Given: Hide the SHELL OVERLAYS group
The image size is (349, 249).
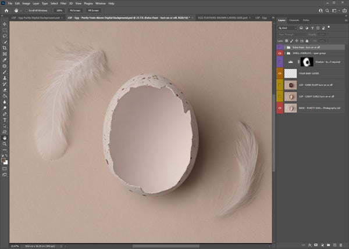Looking at the screenshot, I should [x=280, y=52].
